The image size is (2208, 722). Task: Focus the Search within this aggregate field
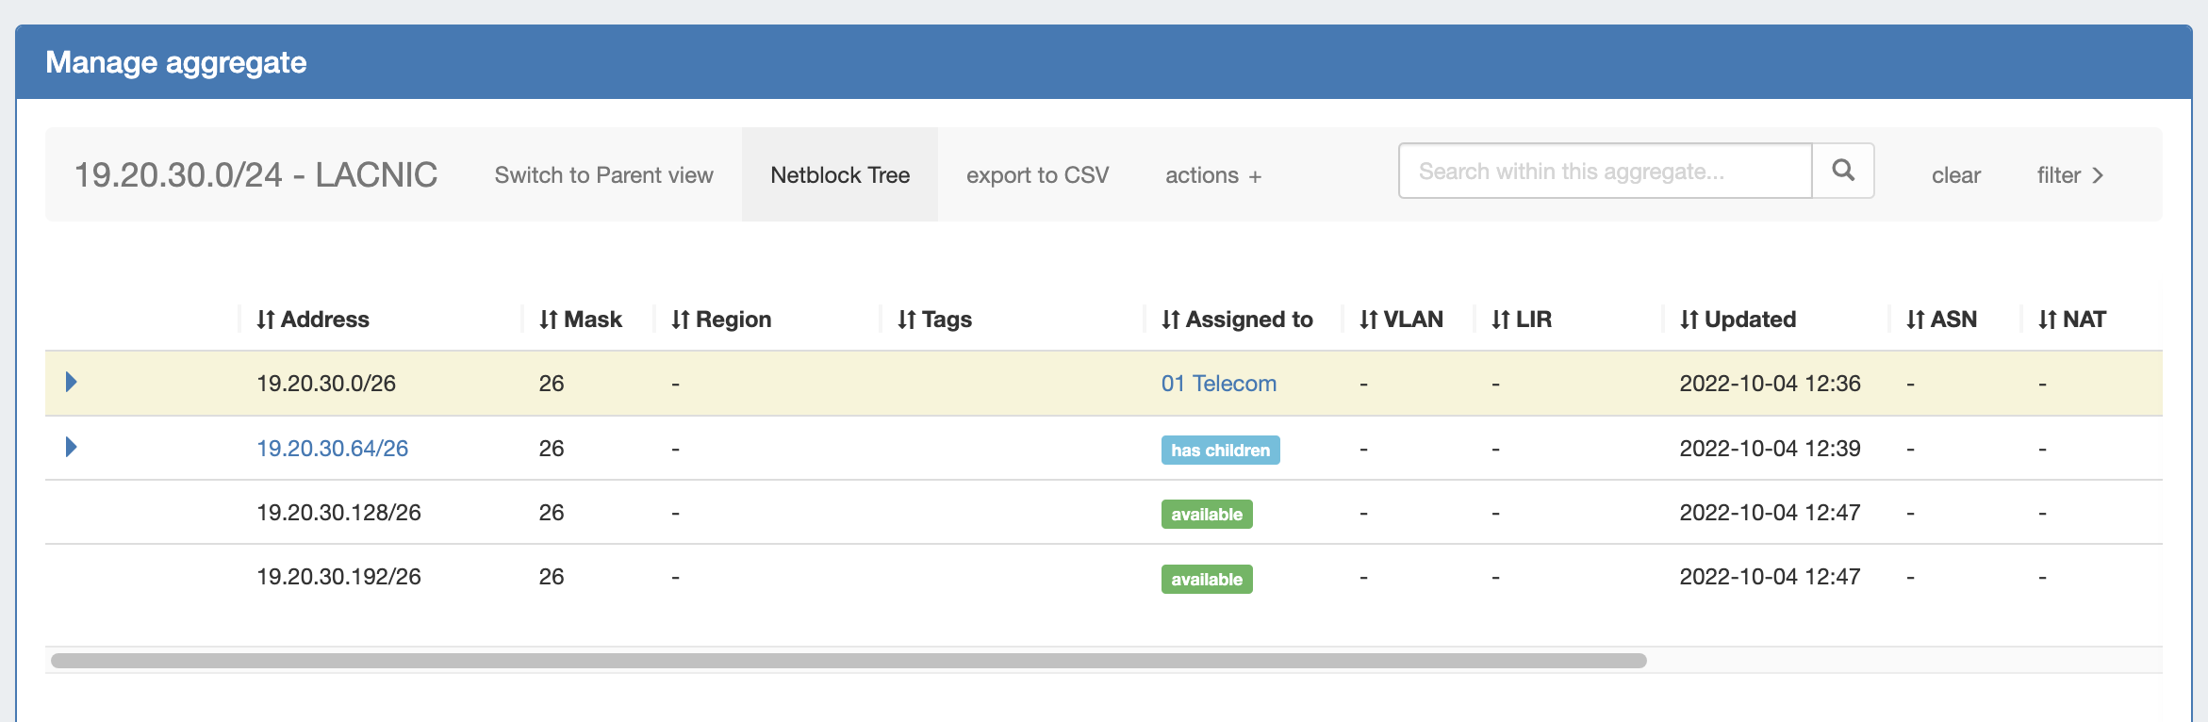1605,171
